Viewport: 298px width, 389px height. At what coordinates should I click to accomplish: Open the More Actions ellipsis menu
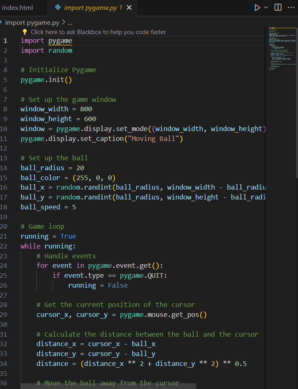291,7
